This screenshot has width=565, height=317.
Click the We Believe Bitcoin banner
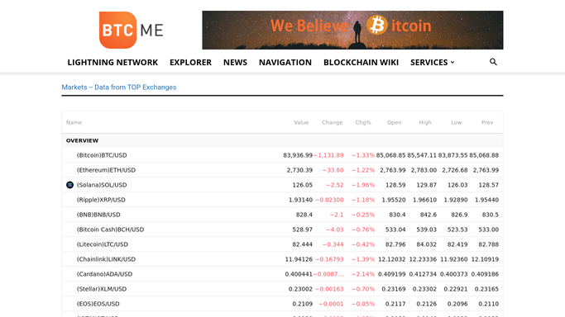coord(352,31)
